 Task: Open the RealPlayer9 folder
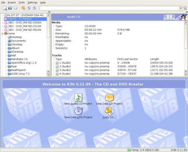[x=17, y=70]
